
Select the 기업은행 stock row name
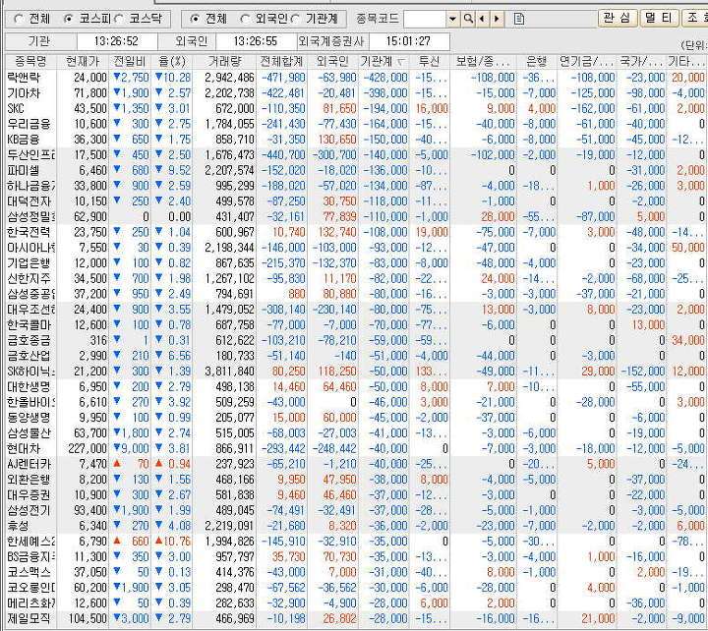tap(29, 263)
